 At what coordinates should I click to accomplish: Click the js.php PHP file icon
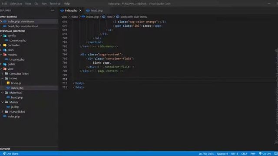point(8,107)
